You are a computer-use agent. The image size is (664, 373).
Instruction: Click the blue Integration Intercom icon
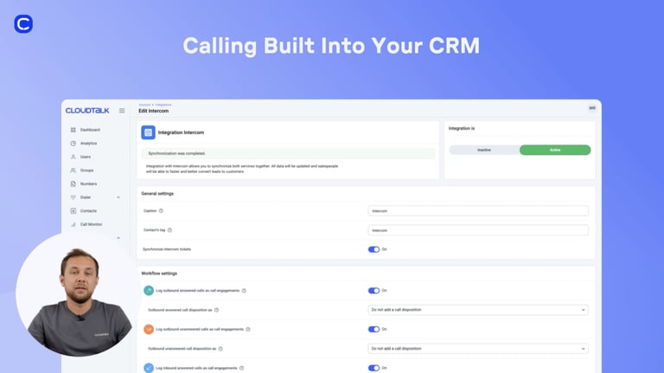[148, 132]
